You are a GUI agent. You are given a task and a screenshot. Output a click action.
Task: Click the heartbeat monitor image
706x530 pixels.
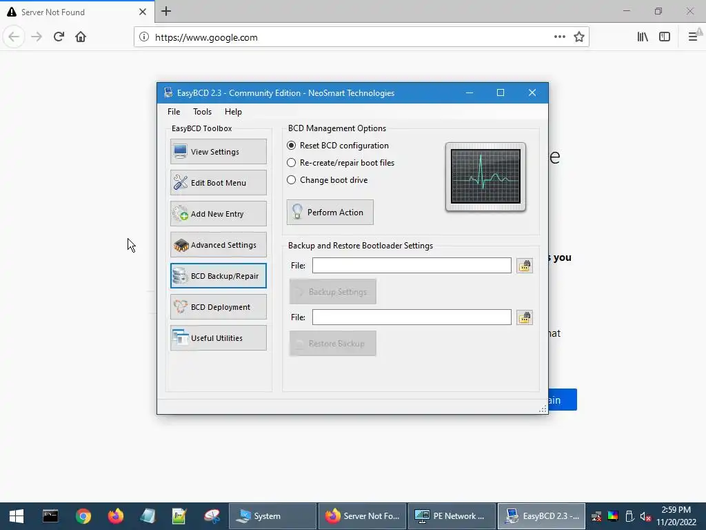[x=486, y=177]
